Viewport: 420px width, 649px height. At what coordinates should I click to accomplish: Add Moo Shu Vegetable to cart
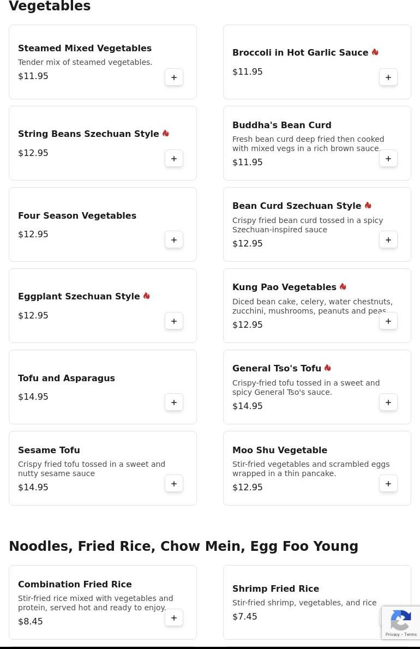388,484
